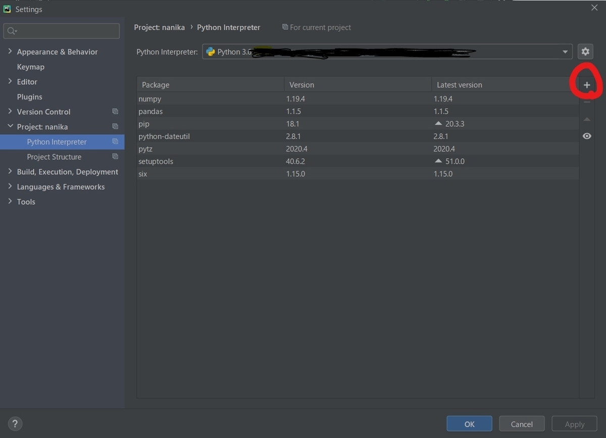Select the pytz package row

click(358, 149)
